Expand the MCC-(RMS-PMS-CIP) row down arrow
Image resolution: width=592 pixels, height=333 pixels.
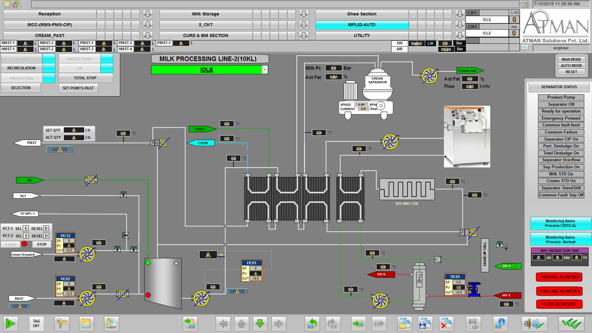click(148, 25)
